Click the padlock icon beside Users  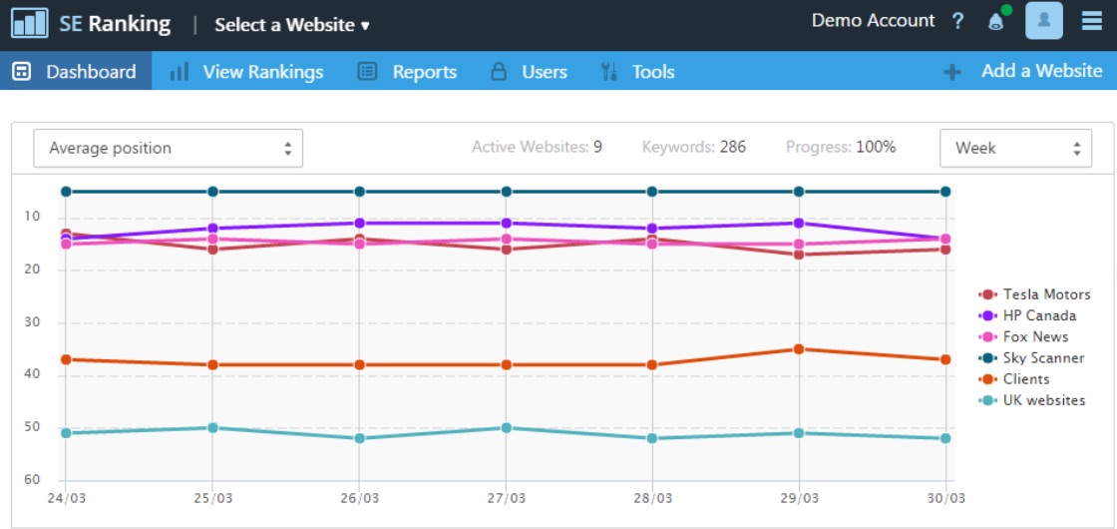[x=499, y=72]
